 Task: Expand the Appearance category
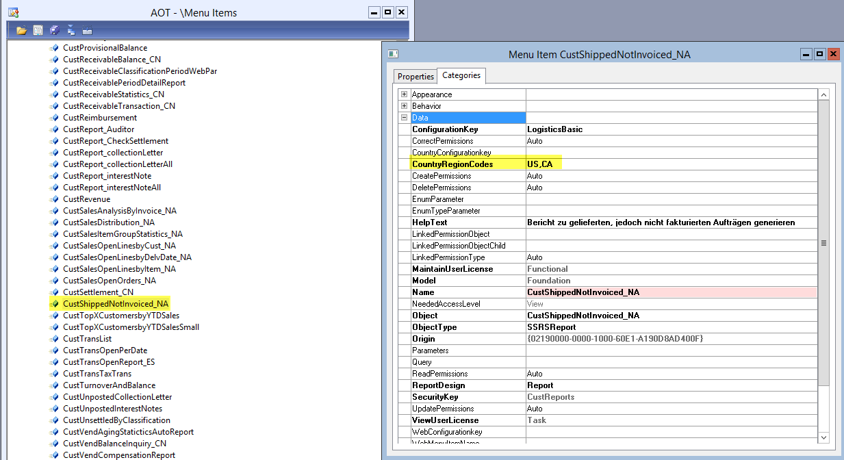tap(405, 94)
